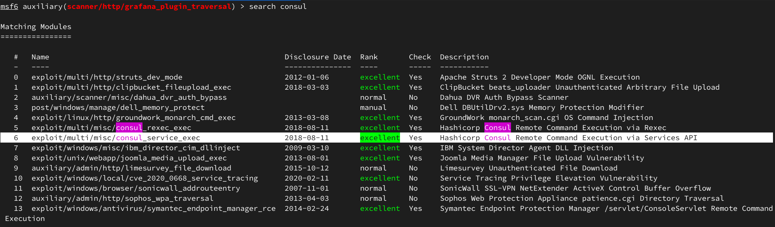Click the 'Description' column header
Viewport: 775px width, 227px height.
click(x=464, y=57)
